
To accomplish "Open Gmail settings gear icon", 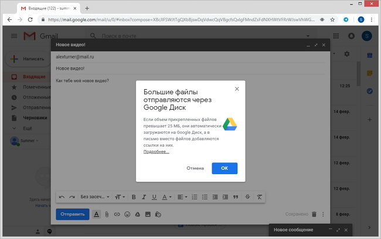I will pos(347,54).
